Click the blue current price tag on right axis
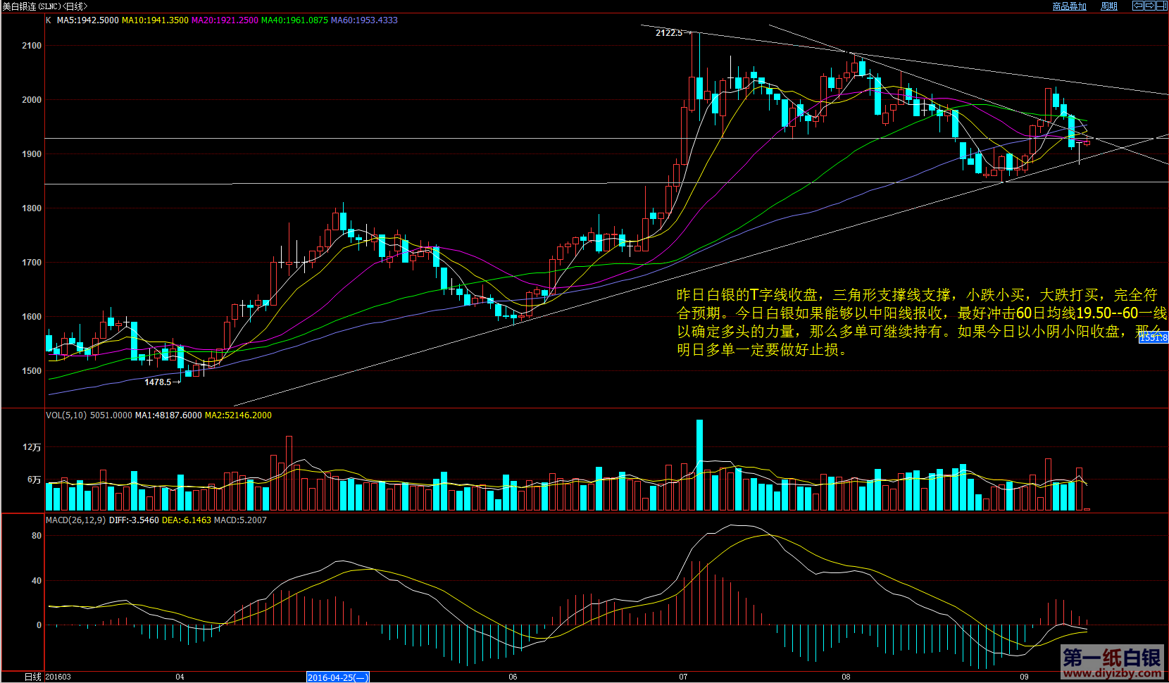This screenshot has height=683, width=1169. coord(1154,338)
